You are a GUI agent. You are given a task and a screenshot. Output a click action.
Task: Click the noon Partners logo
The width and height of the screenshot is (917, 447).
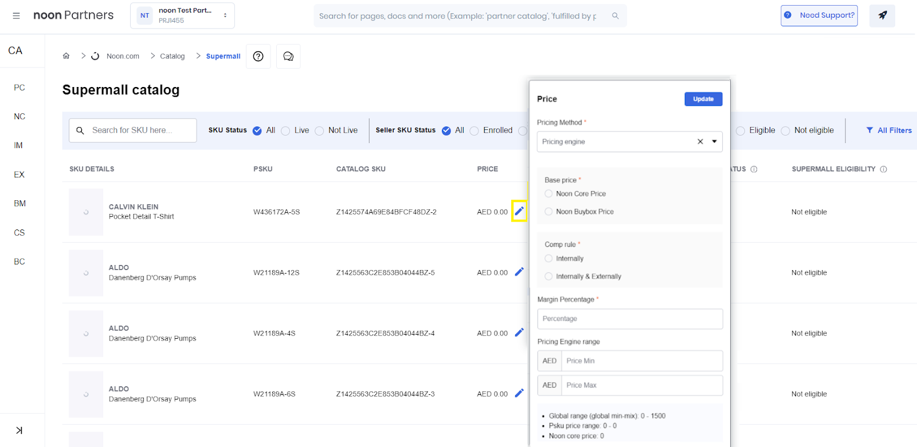73,15
